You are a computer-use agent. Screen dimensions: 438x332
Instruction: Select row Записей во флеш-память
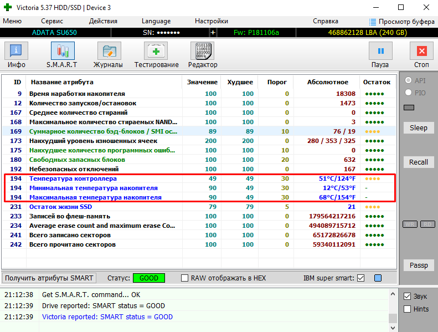click(x=199, y=216)
